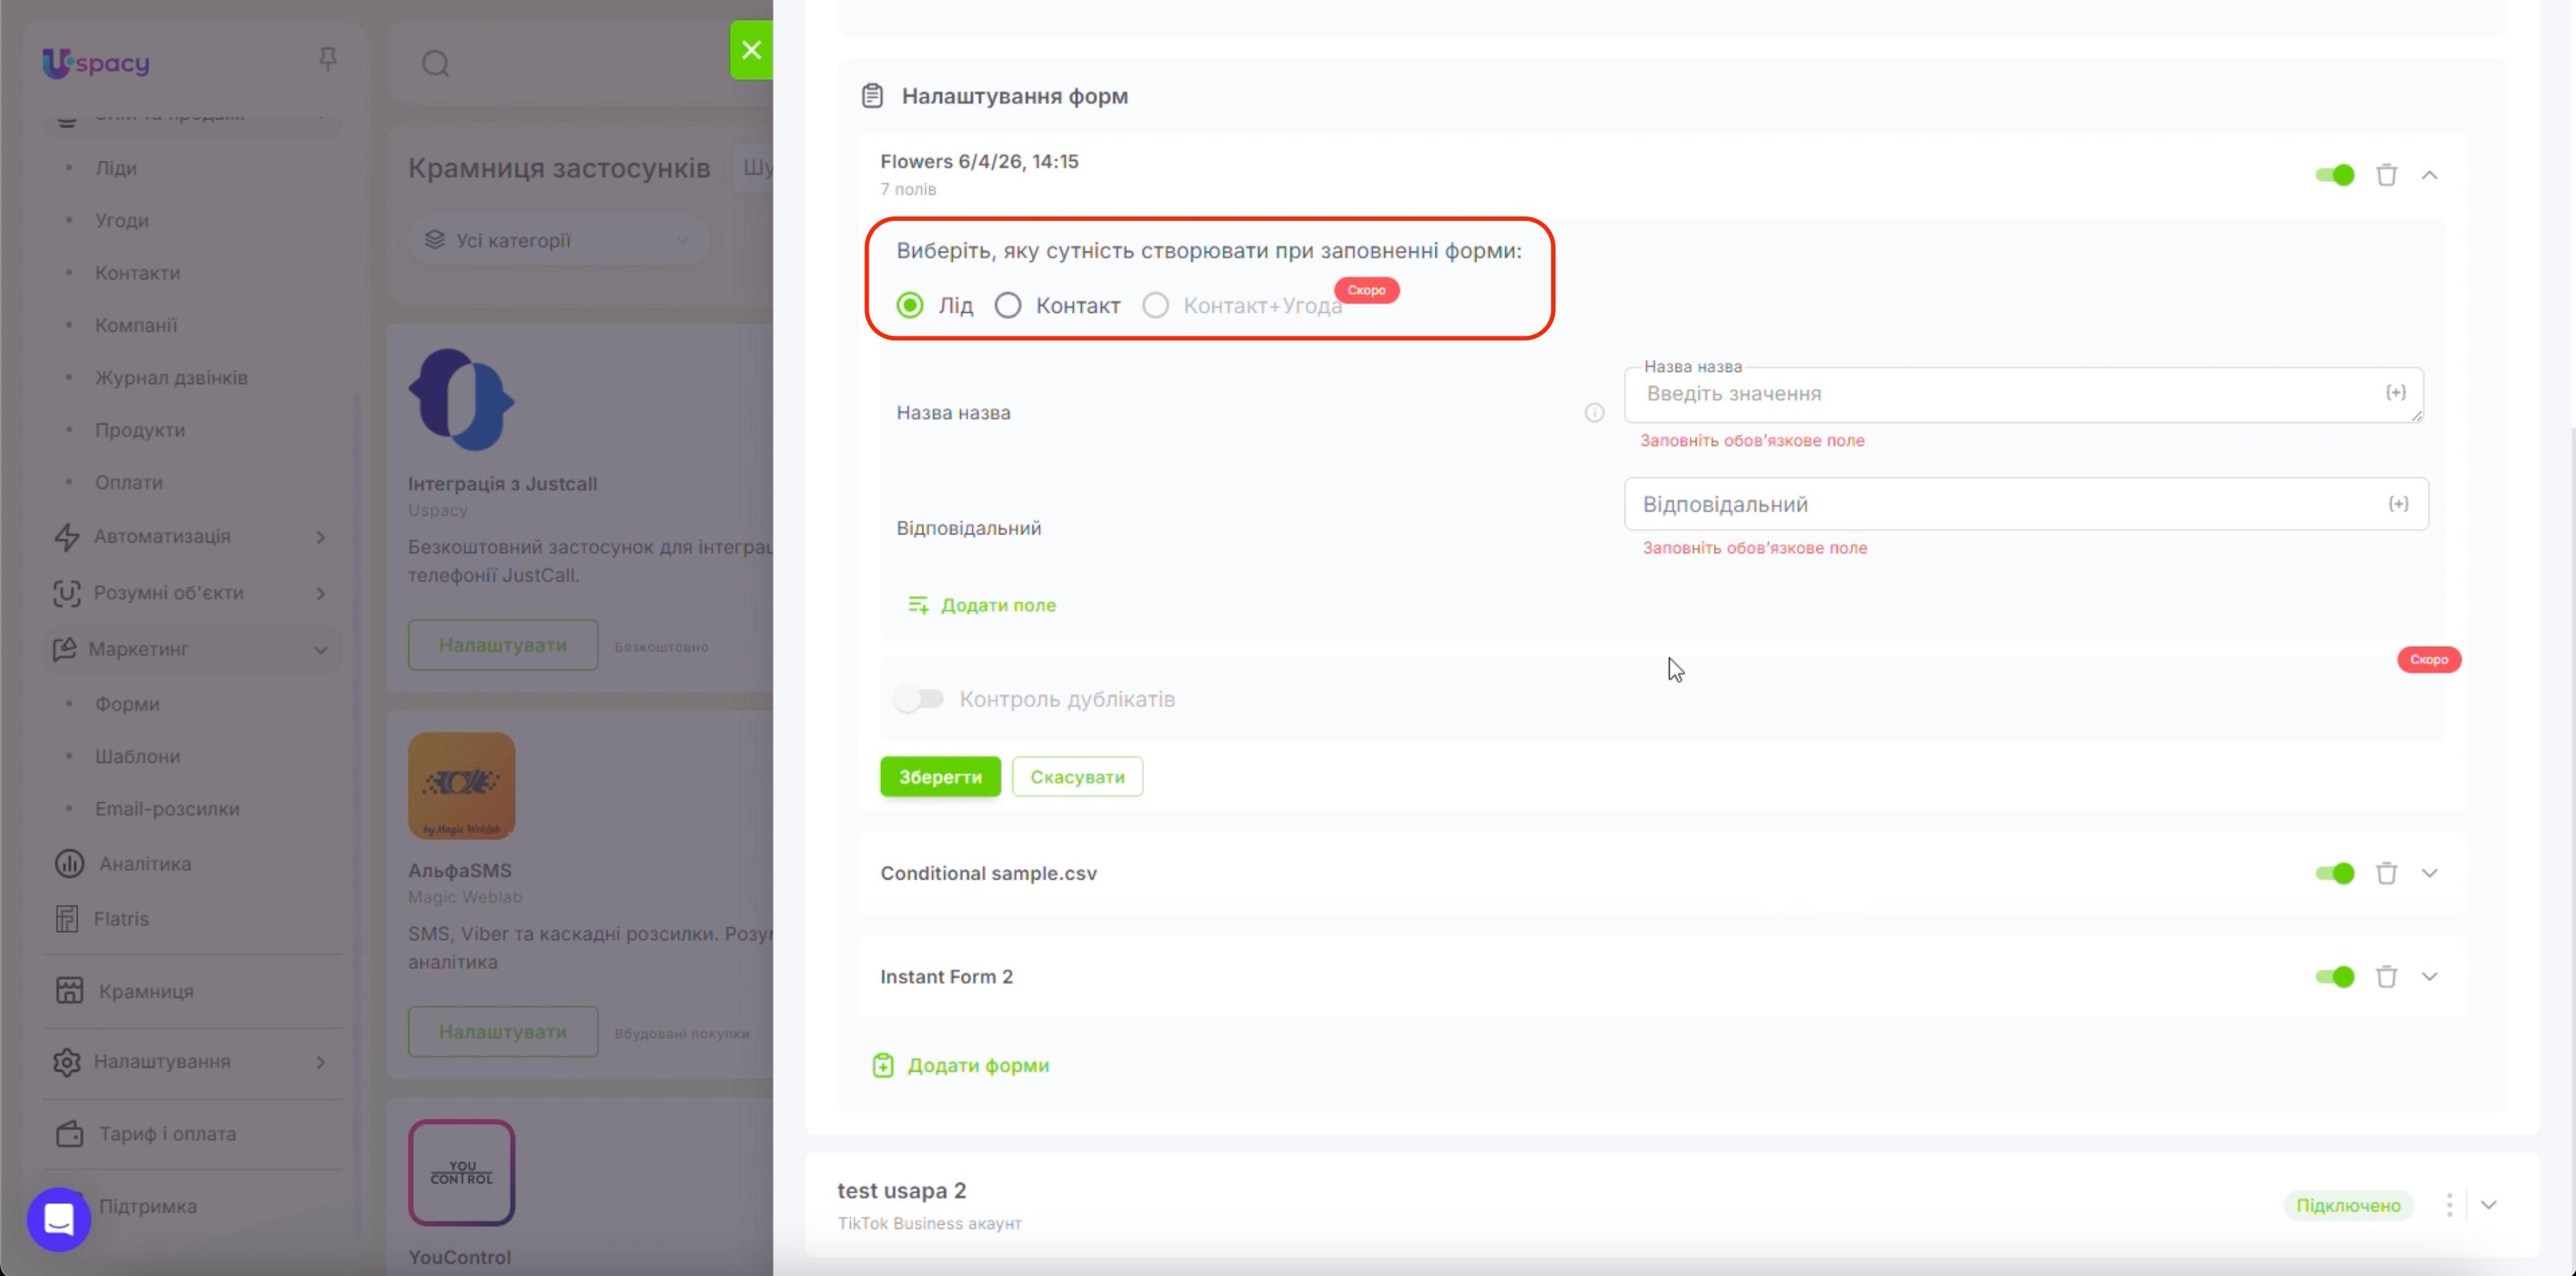Delete the Conditional sample.csv form

(2386, 873)
